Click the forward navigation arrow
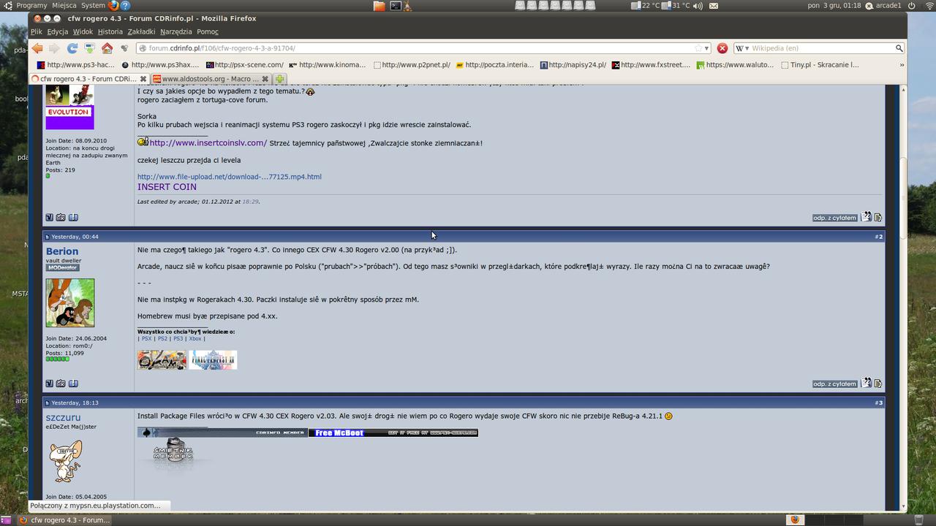936x526 pixels. tap(54, 48)
